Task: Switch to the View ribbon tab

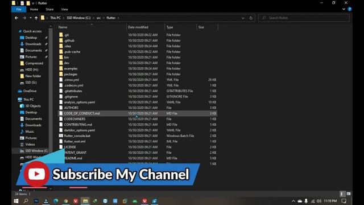Action: pyautogui.click(x=64, y=9)
